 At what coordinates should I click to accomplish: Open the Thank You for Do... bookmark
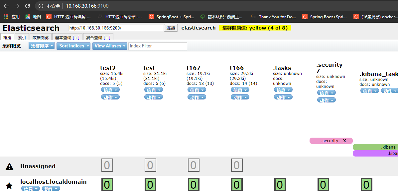coord(273,17)
